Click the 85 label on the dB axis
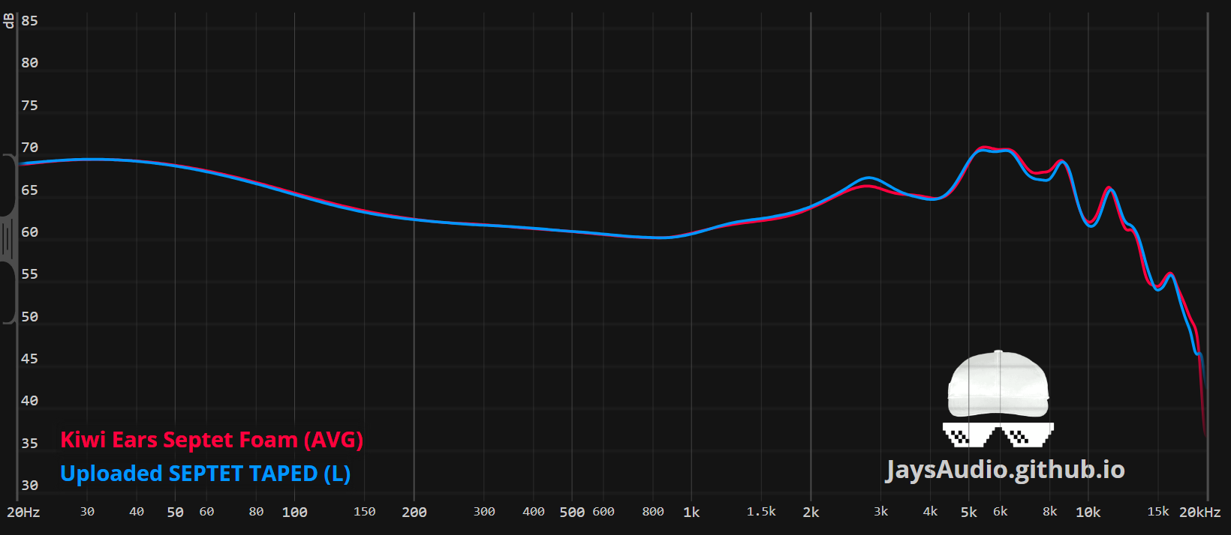 click(29, 21)
